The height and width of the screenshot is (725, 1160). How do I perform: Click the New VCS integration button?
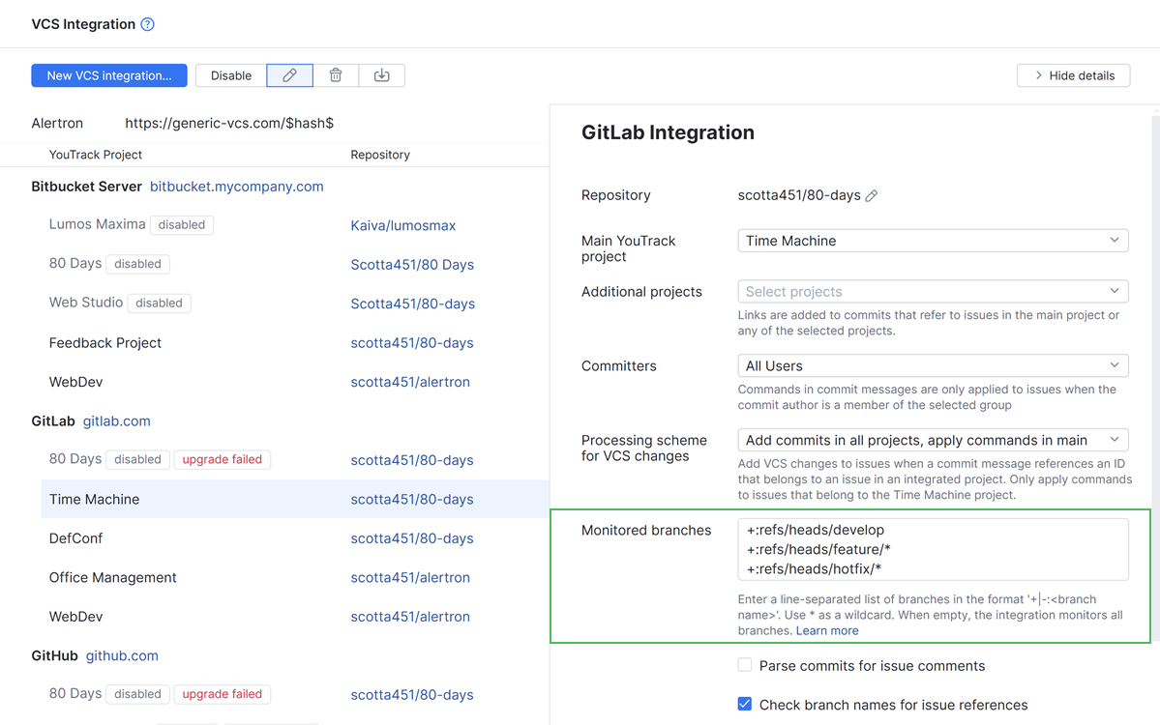tap(108, 74)
